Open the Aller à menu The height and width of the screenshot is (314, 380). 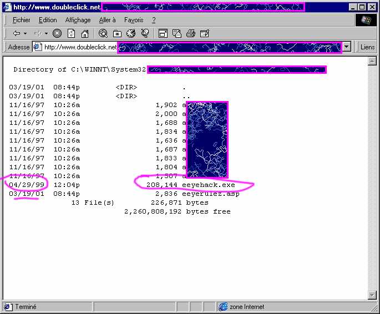pyautogui.click(x=107, y=20)
